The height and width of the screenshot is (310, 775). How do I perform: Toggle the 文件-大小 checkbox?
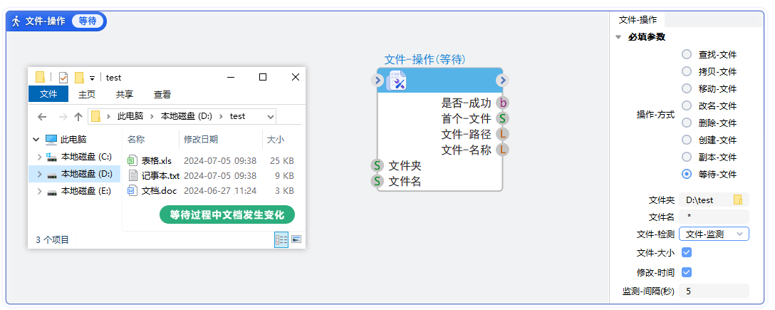687,253
